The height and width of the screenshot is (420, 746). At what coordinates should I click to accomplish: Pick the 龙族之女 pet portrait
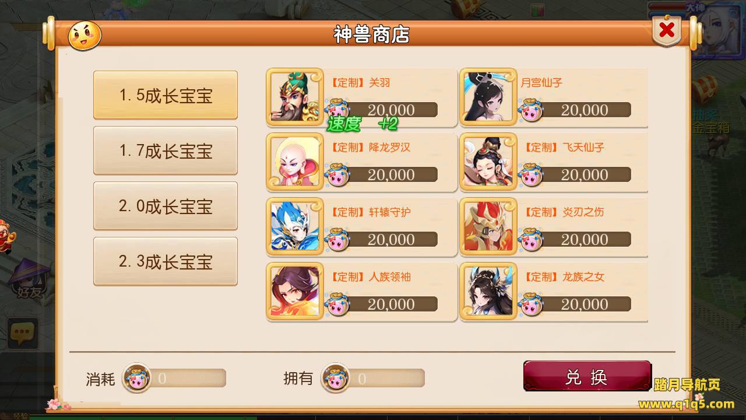point(488,291)
